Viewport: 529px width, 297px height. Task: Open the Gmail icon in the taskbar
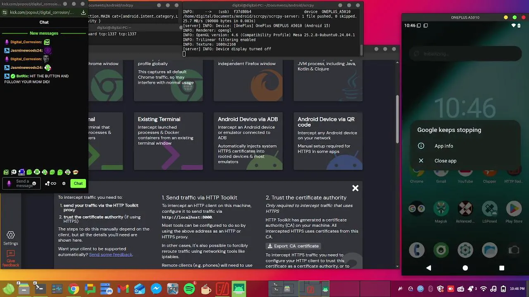[123, 289]
